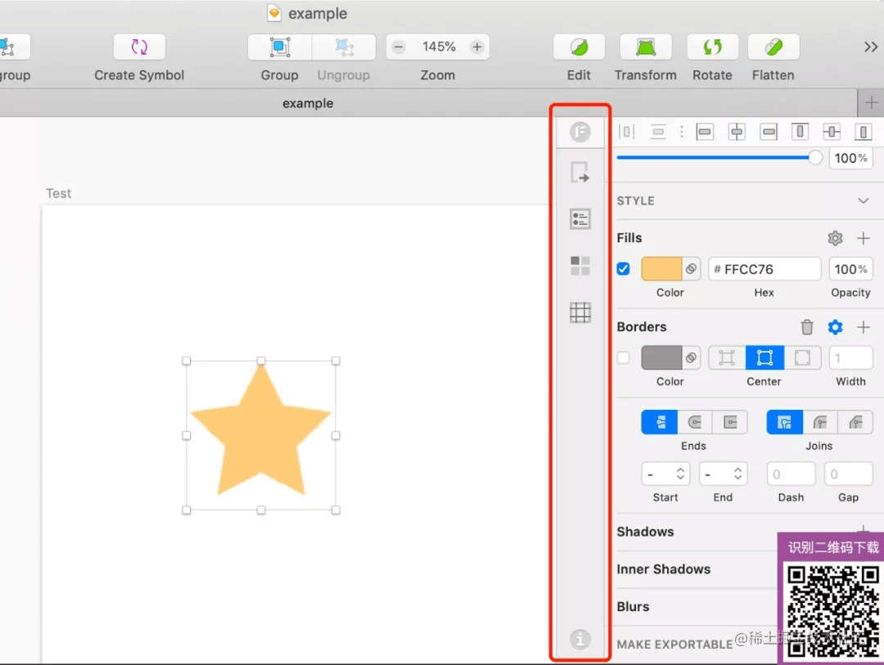Image resolution: width=884 pixels, height=665 pixels.
Task: Open the fill blend mode button beside the swatch
Action: point(691,269)
